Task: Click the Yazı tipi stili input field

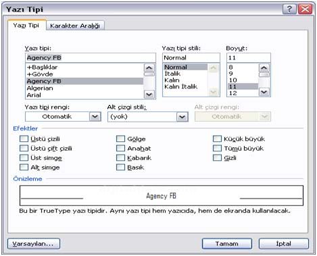Action: (191, 57)
